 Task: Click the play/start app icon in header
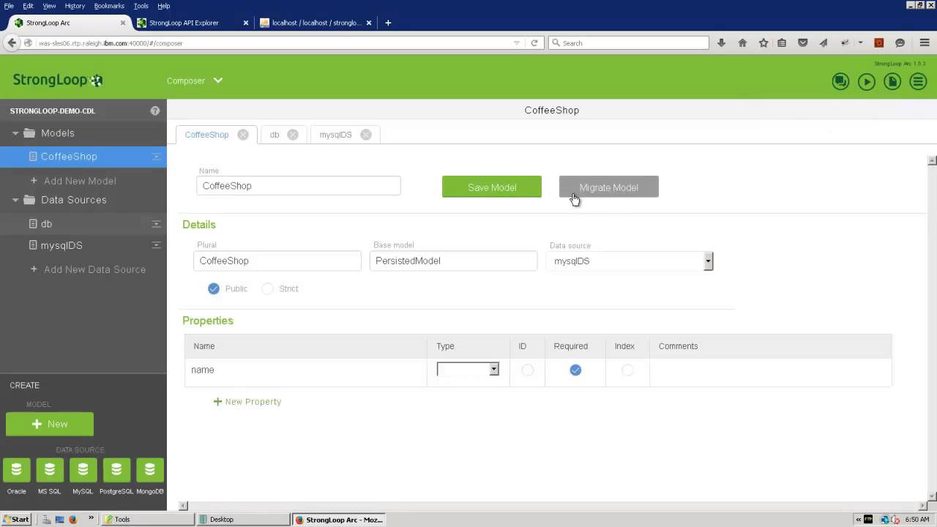point(867,81)
